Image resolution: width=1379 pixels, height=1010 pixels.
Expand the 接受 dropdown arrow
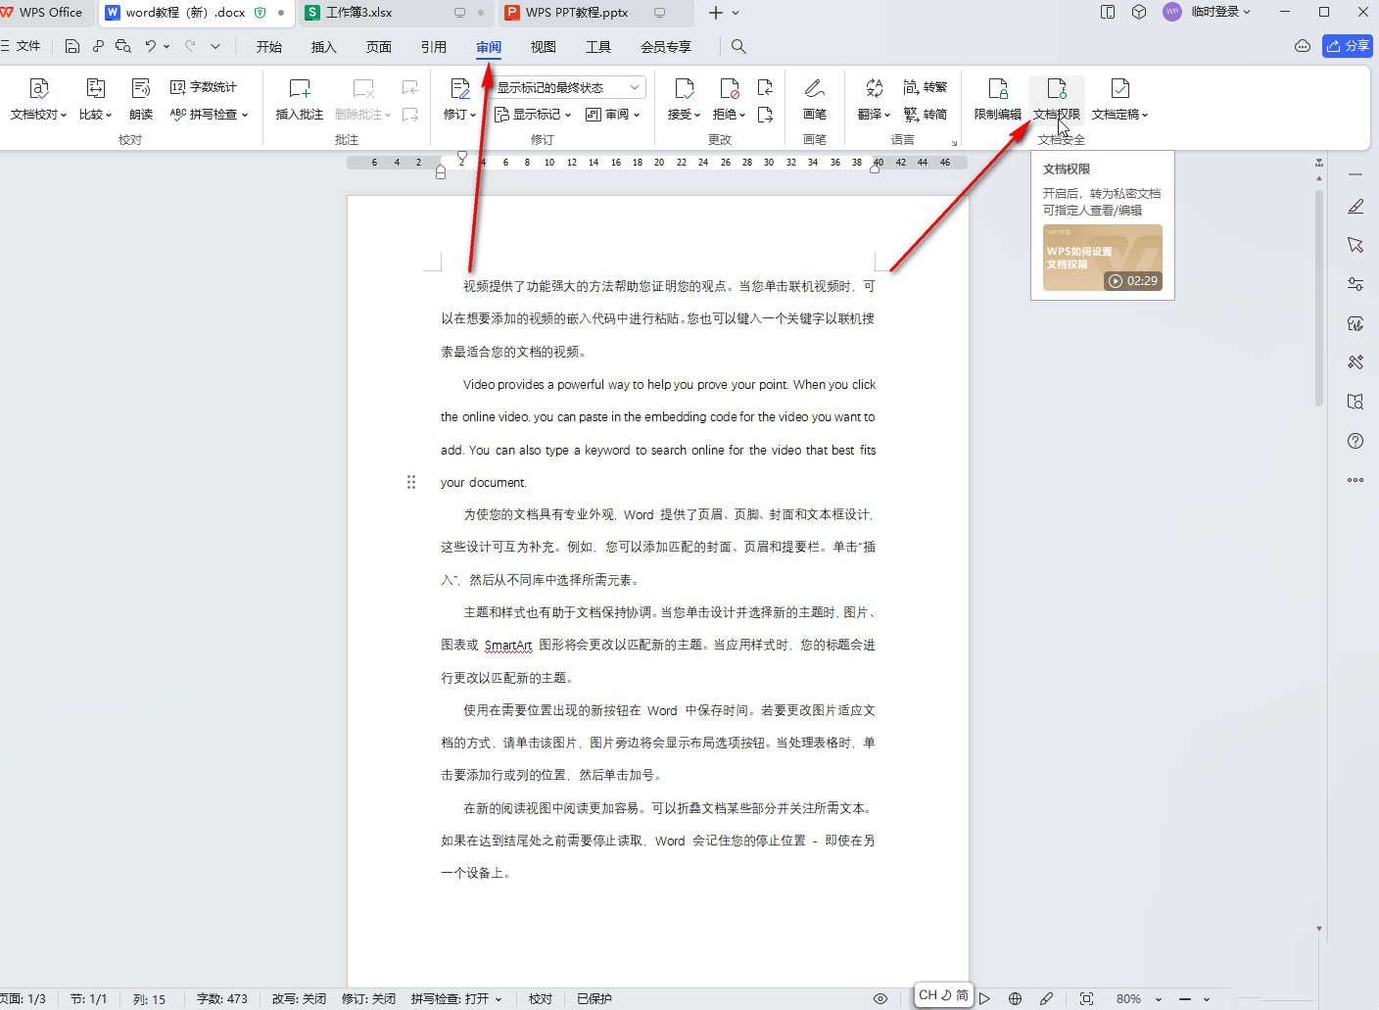[697, 115]
